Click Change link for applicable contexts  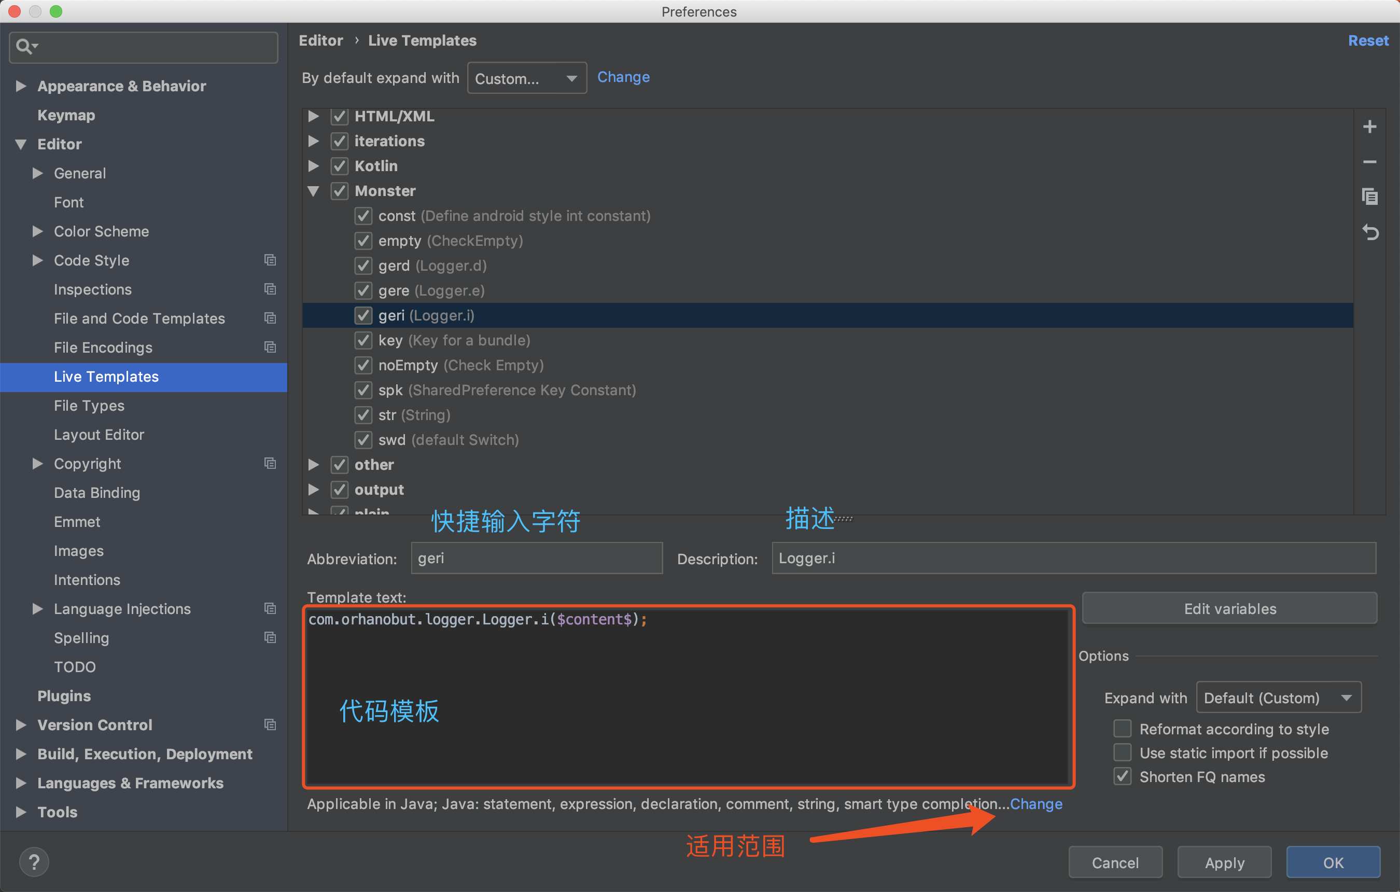click(x=1036, y=804)
